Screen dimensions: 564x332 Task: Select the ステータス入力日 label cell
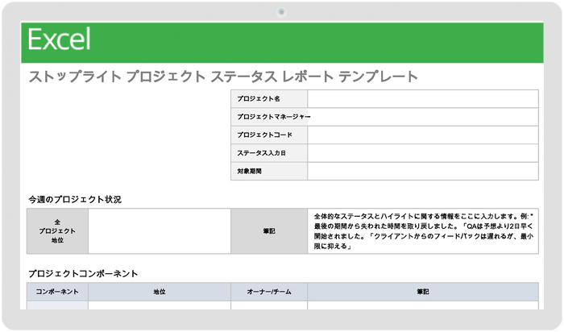[x=269, y=153]
